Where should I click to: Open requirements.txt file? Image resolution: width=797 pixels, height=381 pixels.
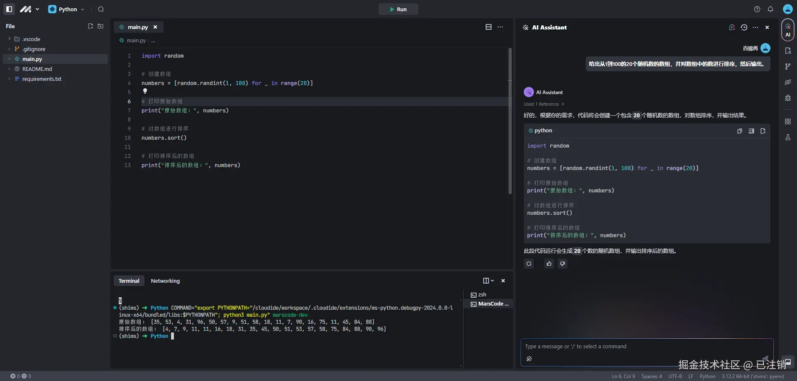[42, 79]
